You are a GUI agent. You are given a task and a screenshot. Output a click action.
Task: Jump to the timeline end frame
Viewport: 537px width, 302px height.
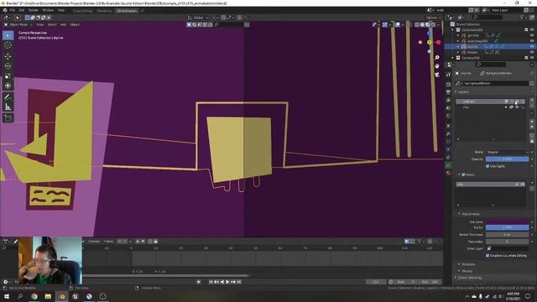(x=239, y=282)
